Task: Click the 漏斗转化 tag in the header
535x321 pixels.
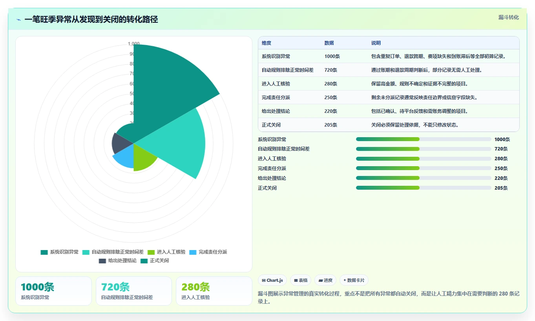Action: point(508,17)
